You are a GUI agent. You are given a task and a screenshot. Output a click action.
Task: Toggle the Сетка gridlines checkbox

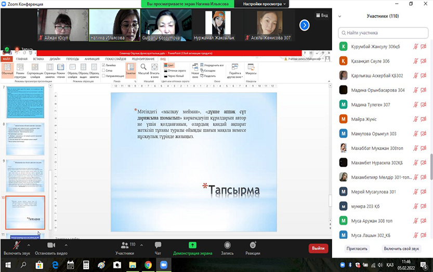104,70
